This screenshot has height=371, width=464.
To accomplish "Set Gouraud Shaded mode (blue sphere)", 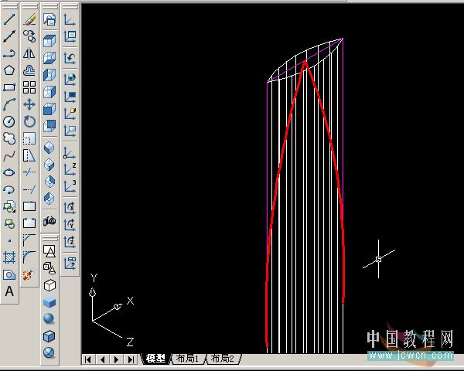I will pos(49,319).
